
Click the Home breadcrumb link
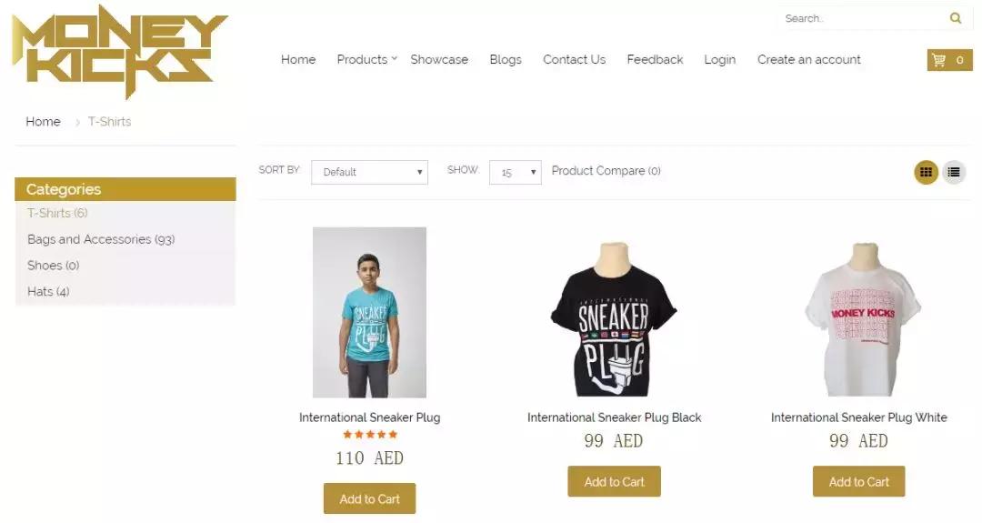pos(43,122)
